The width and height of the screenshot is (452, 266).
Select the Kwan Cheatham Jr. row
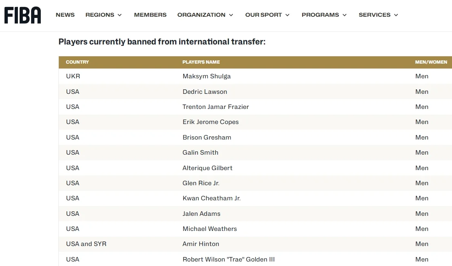pos(212,198)
